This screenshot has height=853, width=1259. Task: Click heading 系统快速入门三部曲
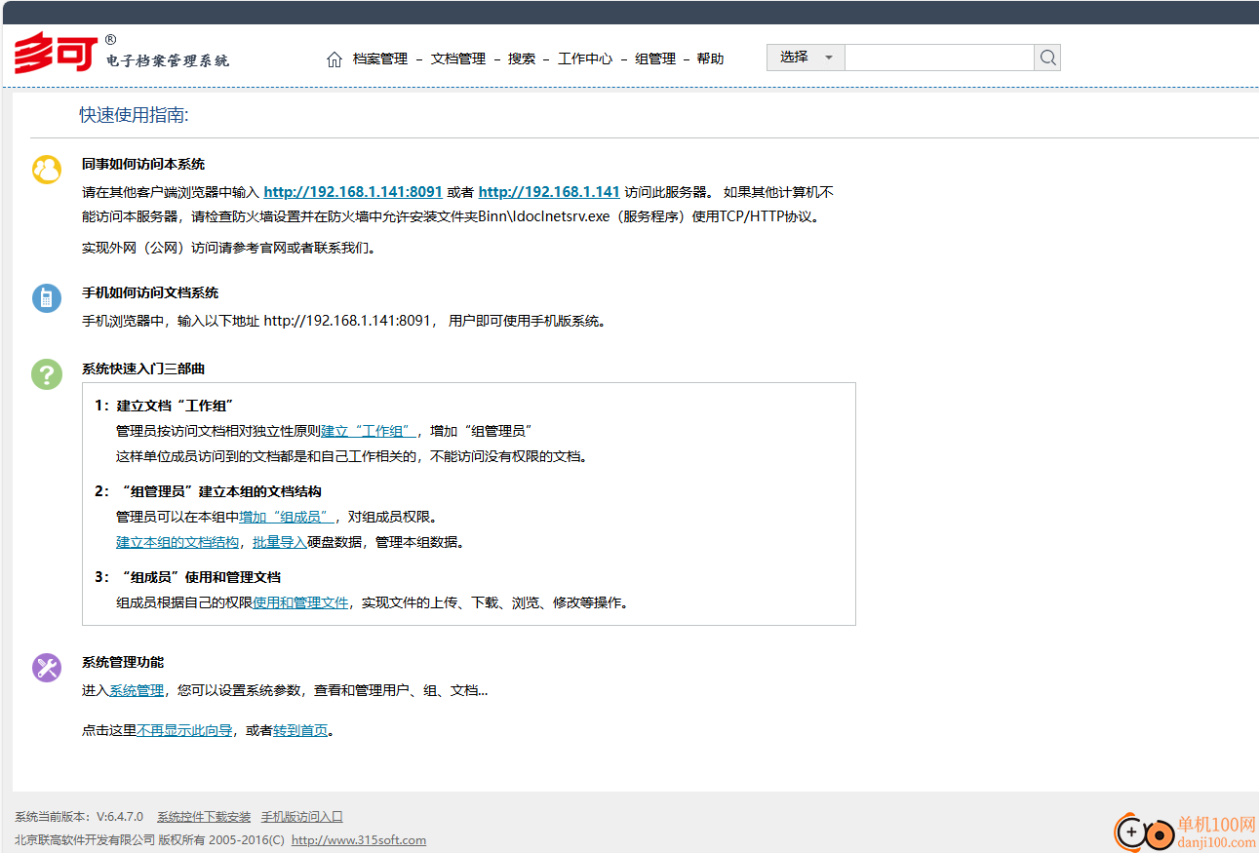pyautogui.click(x=143, y=368)
